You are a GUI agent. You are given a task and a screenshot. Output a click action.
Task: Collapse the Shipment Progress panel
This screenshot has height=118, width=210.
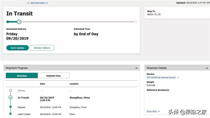[136, 68]
